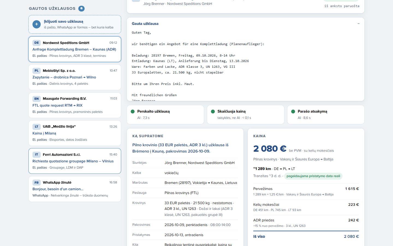Click the IT language badge on Ferri Automazioni card

pos(37,154)
